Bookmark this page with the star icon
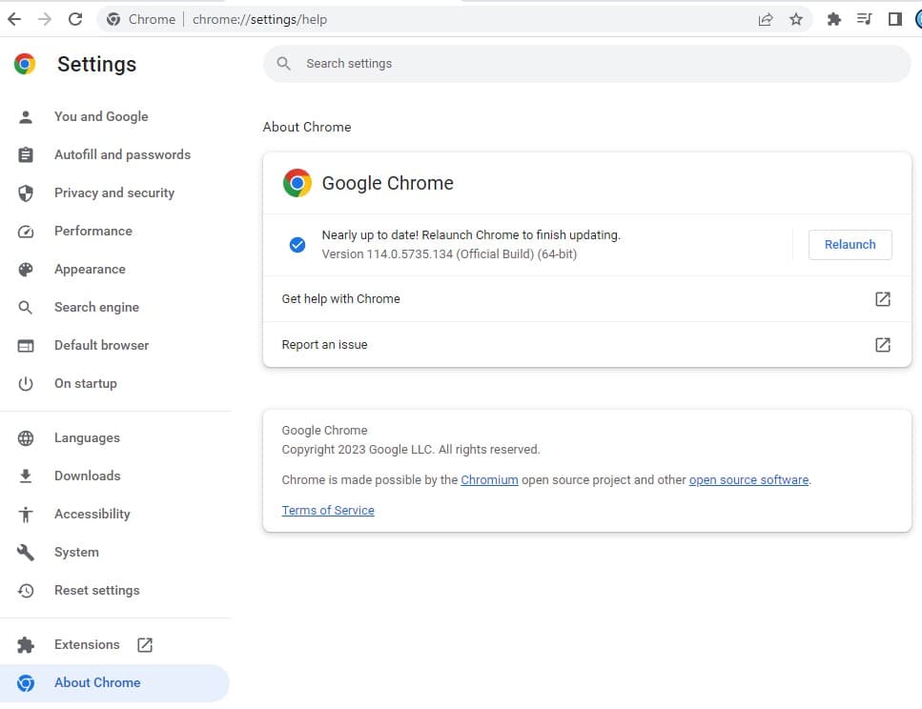 click(796, 19)
